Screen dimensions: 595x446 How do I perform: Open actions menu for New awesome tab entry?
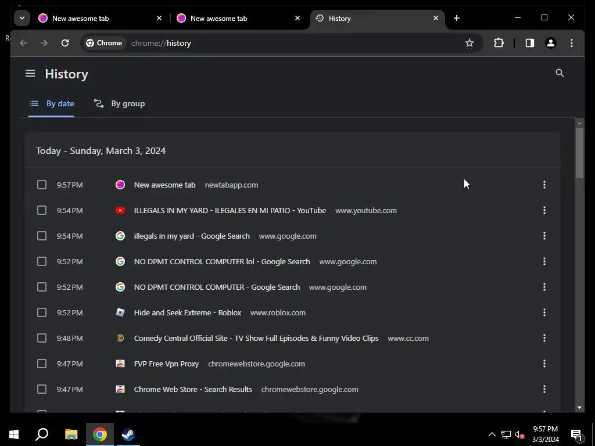point(544,185)
